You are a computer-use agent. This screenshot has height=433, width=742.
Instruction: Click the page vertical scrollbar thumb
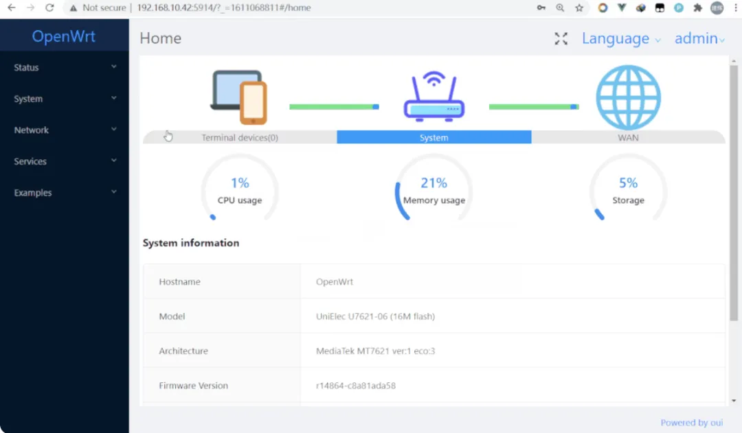click(734, 193)
